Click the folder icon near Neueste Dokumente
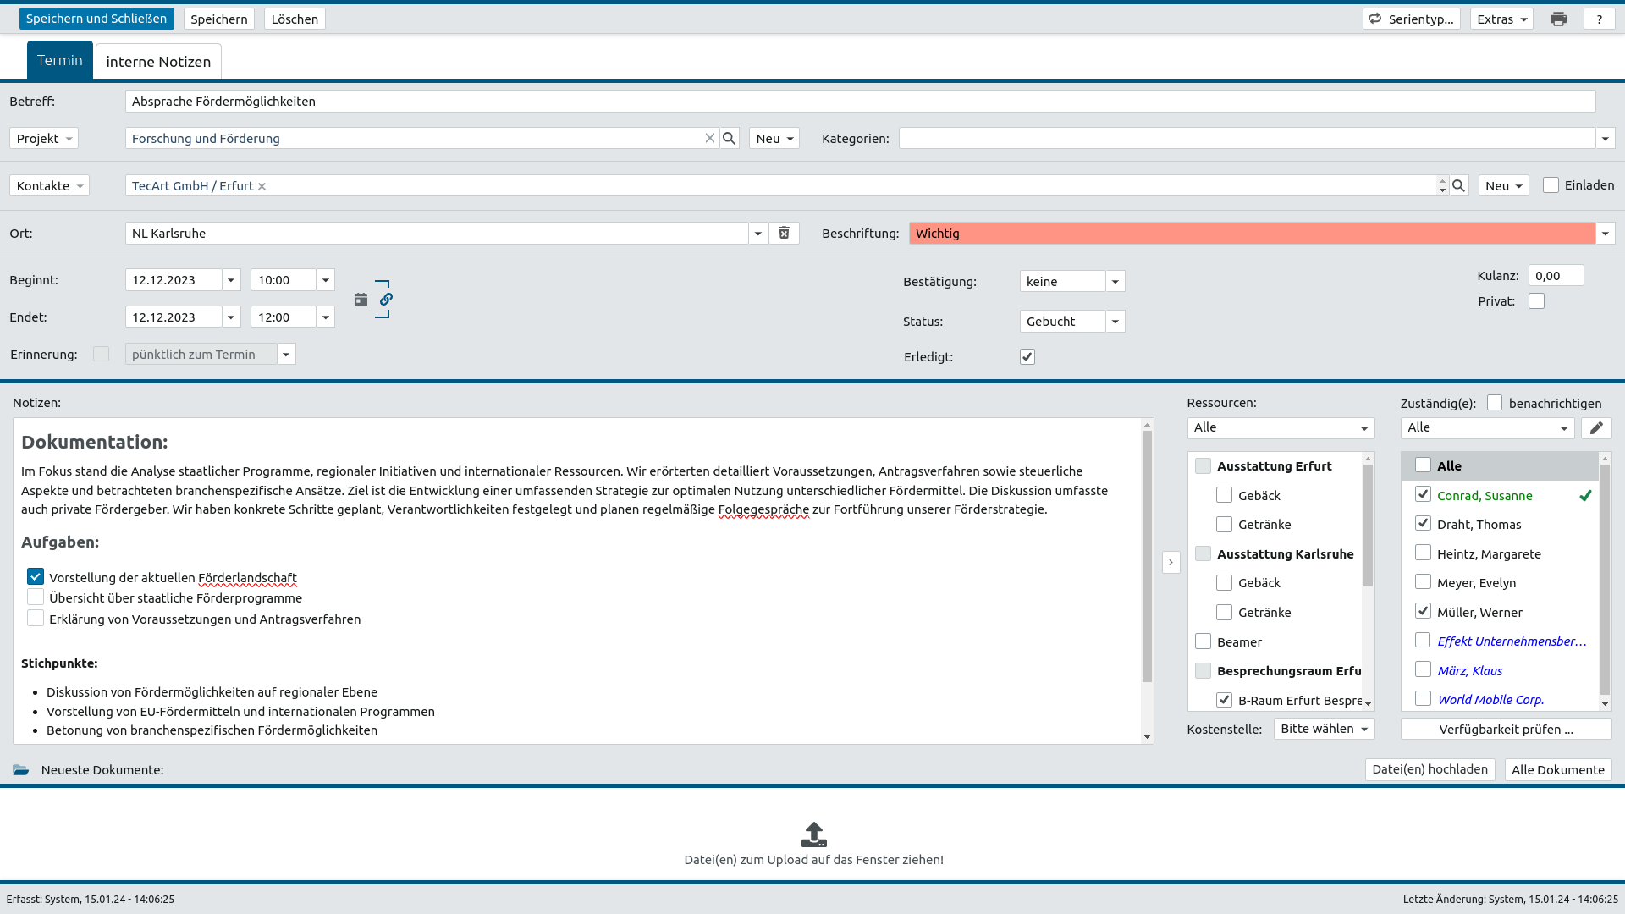 [21, 769]
